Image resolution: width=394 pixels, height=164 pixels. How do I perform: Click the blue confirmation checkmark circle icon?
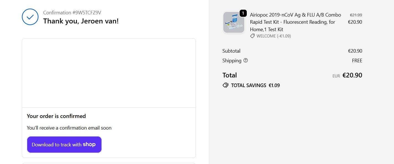tap(30, 17)
